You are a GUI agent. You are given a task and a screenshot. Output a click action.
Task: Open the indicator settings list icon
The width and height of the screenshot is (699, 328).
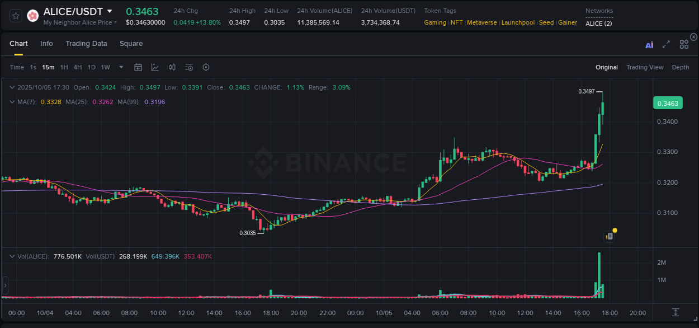188,67
